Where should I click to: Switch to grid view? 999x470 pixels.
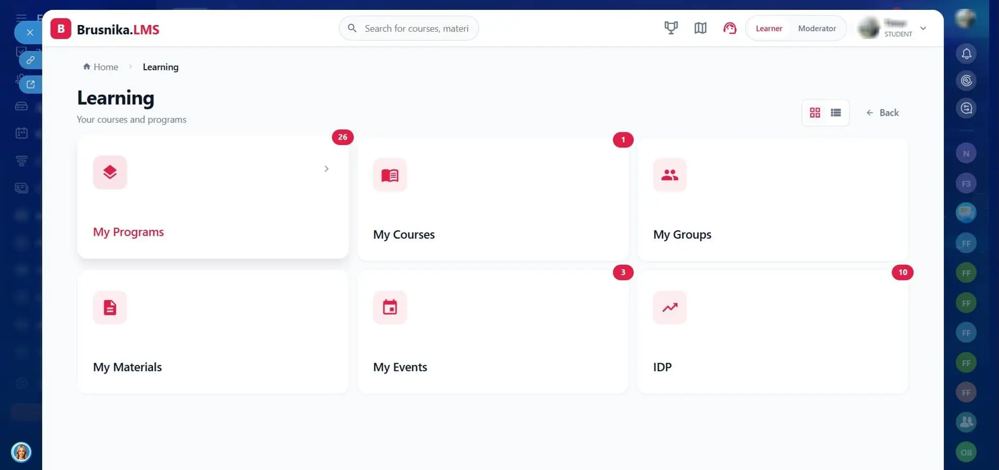click(x=815, y=113)
